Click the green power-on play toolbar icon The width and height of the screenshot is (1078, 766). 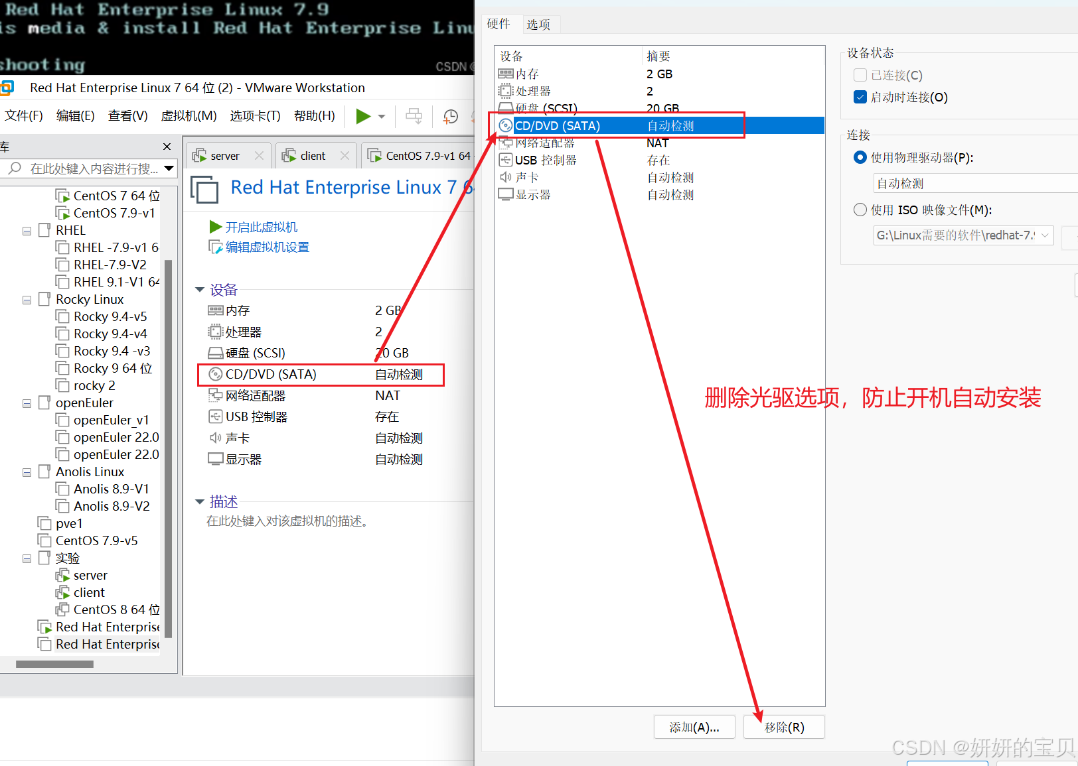click(x=363, y=116)
